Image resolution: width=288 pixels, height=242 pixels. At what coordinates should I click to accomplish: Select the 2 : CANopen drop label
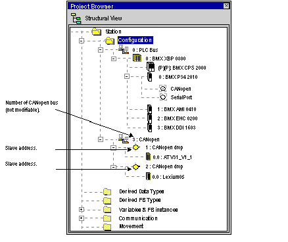click(x=164, y=166)
